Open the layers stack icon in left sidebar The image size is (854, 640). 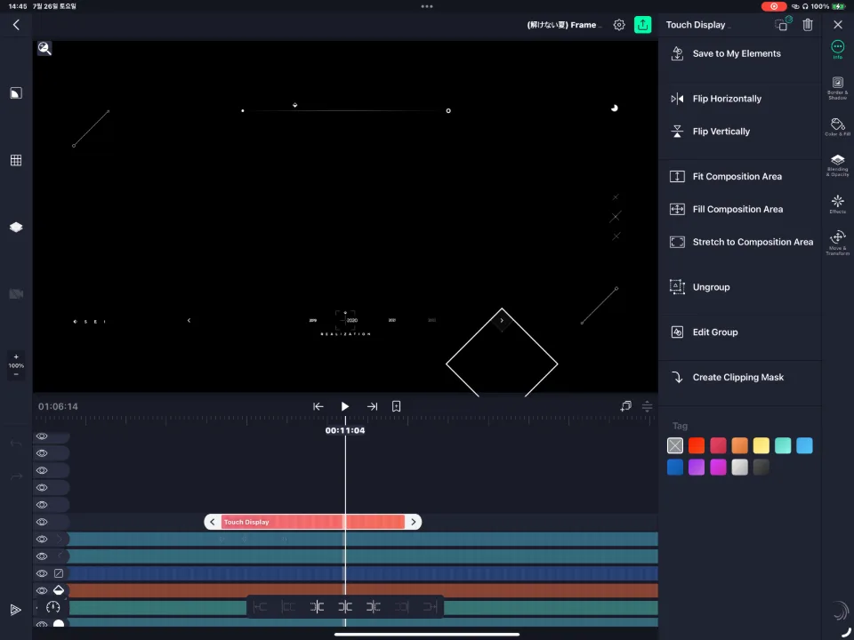[x=16, y=227]
